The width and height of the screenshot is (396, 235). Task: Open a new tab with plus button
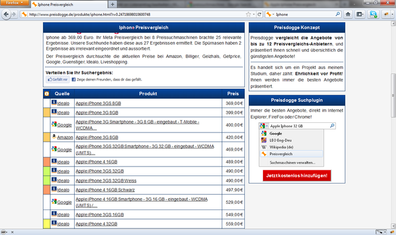pos(113,5)
